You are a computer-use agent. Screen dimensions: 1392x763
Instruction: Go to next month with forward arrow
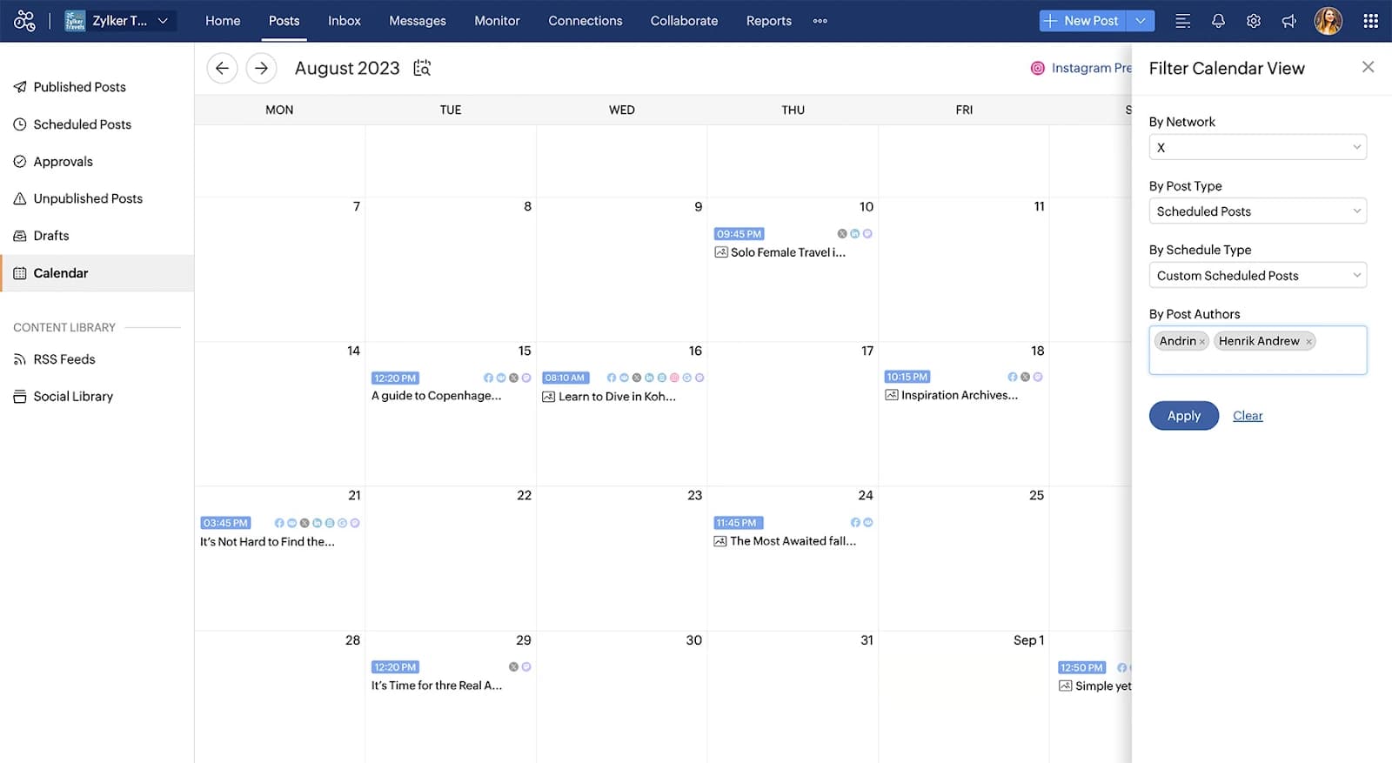coord(261,68)
